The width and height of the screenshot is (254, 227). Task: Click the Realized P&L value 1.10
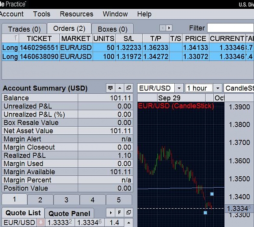click(x=124, y=155)
